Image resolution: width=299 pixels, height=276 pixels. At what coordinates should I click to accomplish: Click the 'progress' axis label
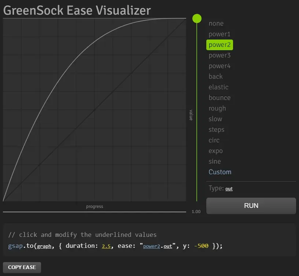[x=95, y=206]
